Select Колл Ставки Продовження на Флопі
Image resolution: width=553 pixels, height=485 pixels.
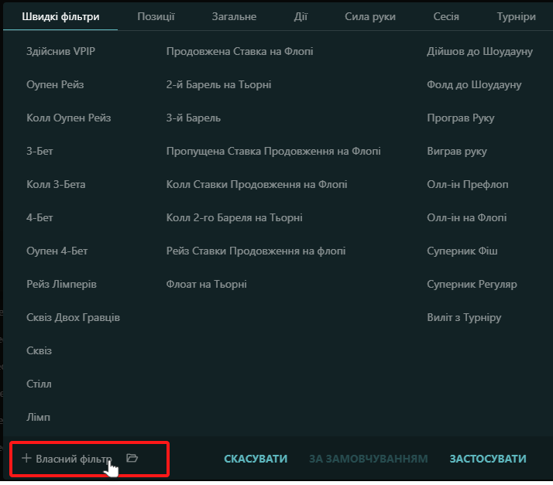257,185
